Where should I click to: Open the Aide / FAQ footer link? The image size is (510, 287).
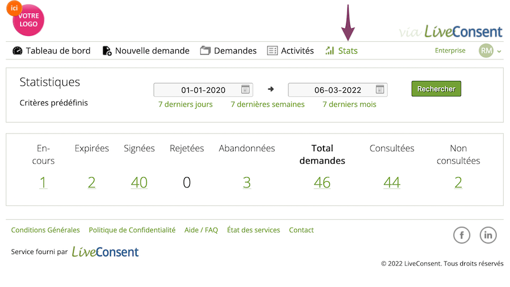click(201, 230)
